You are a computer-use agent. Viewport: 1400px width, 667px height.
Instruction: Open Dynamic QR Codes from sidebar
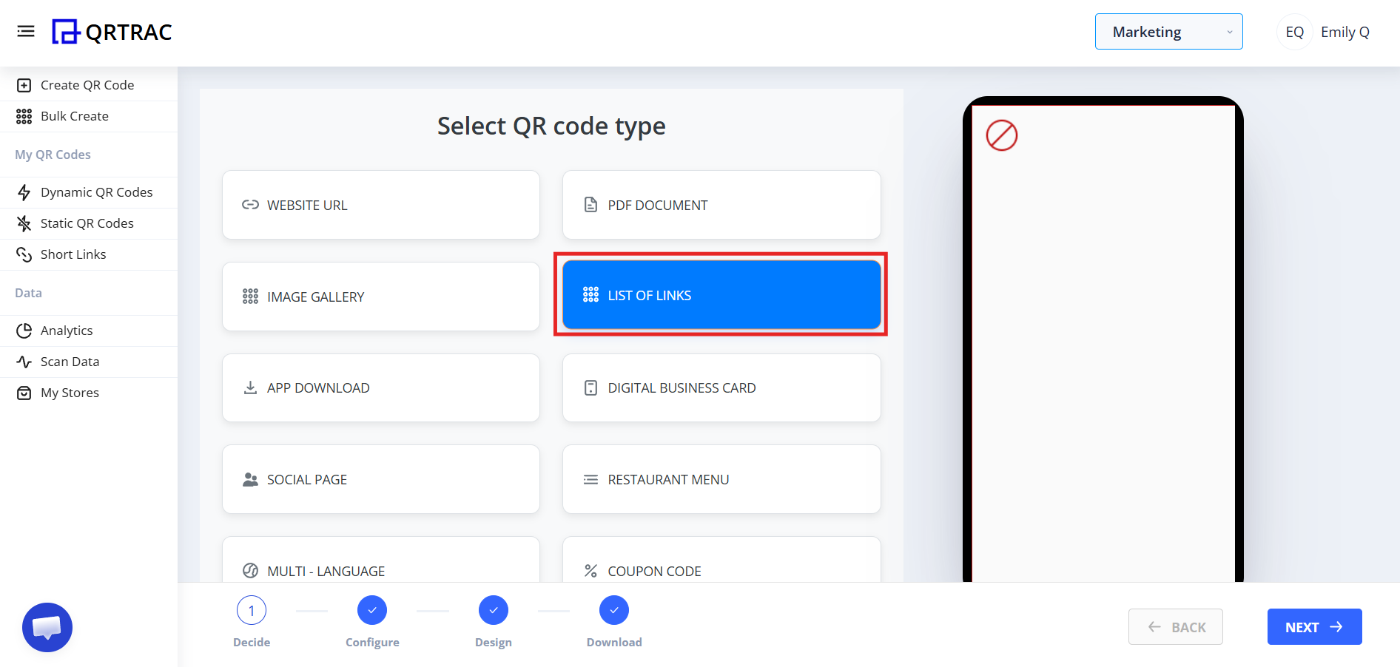click(96, 192)
